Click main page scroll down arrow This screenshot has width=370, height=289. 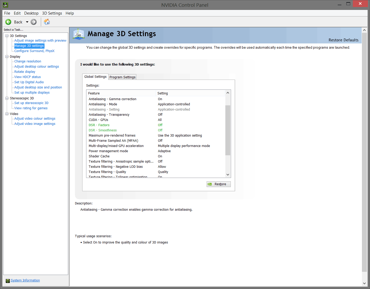364,283
